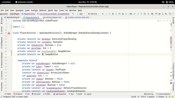Screen dimensions: 175x98
Task: Click the Stop button in run toolbar
Action: [126, 14]
